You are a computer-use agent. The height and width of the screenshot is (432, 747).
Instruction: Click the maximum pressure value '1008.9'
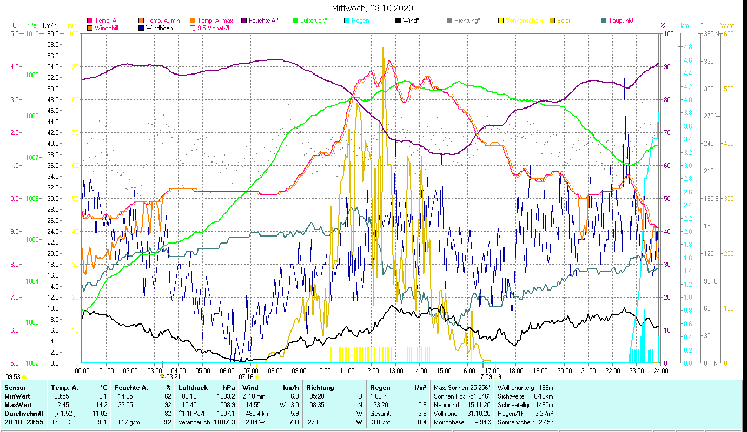pos(226,405)
